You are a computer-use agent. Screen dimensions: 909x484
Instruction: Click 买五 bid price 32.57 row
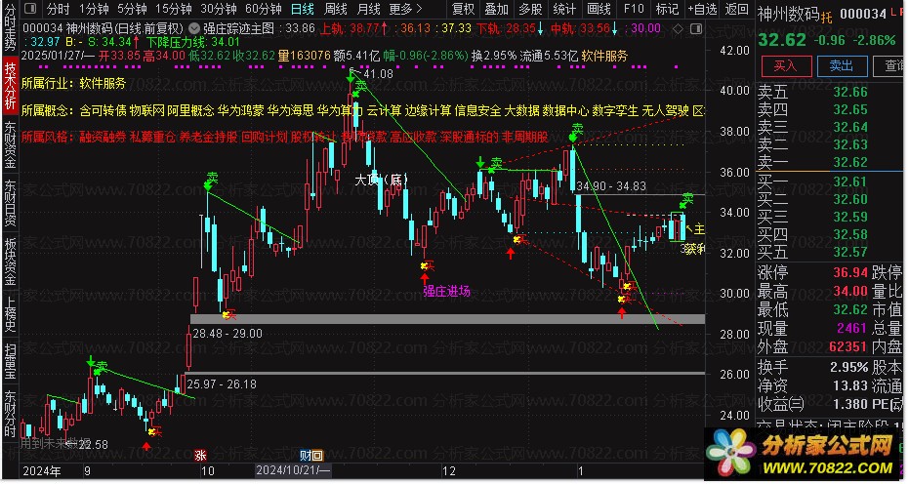click(812, 252)
